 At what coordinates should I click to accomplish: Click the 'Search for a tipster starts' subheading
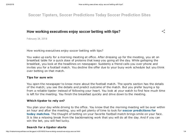pos(47,127)
